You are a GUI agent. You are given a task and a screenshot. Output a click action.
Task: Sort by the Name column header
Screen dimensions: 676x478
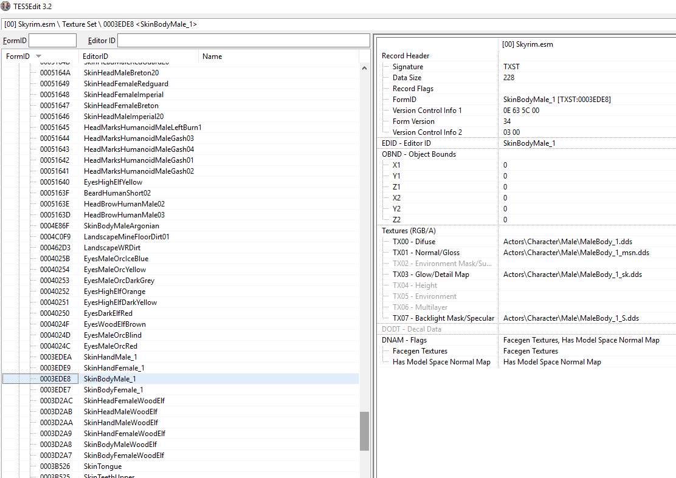(x=278, y=56)
